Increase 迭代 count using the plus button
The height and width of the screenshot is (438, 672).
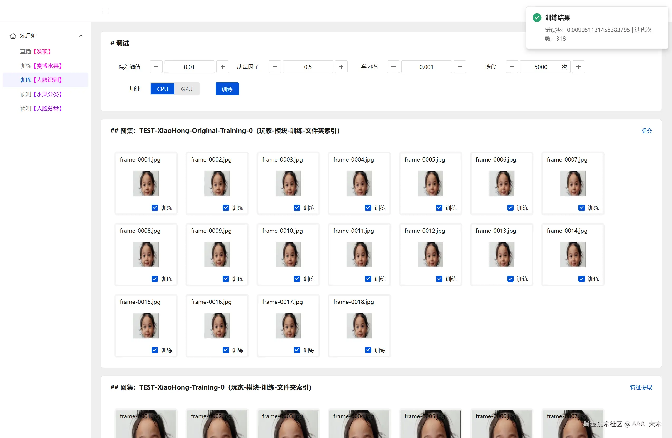(x=578, y=67)
